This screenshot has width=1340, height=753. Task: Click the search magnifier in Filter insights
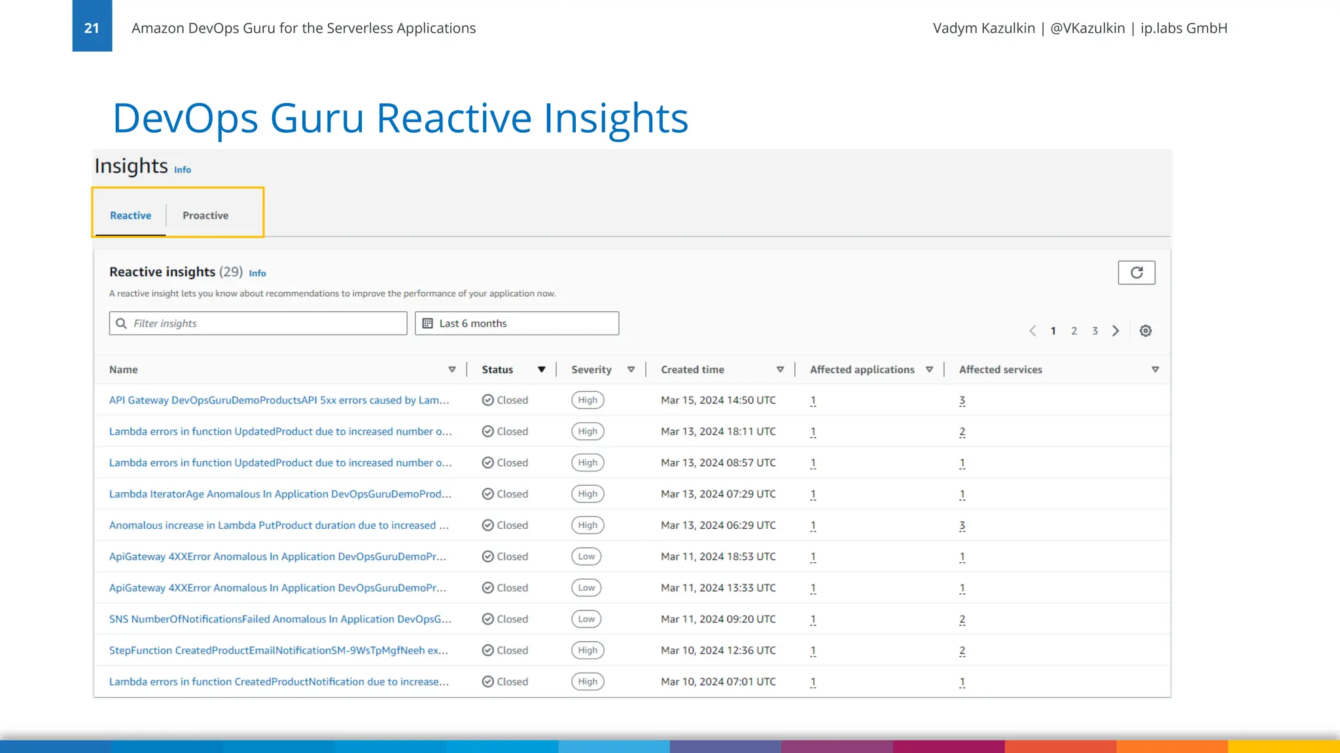click(121, 324)
